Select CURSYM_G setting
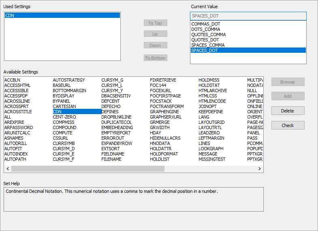Screen dimensions: 318x231 pyautogui.click(x=112, y=80)
